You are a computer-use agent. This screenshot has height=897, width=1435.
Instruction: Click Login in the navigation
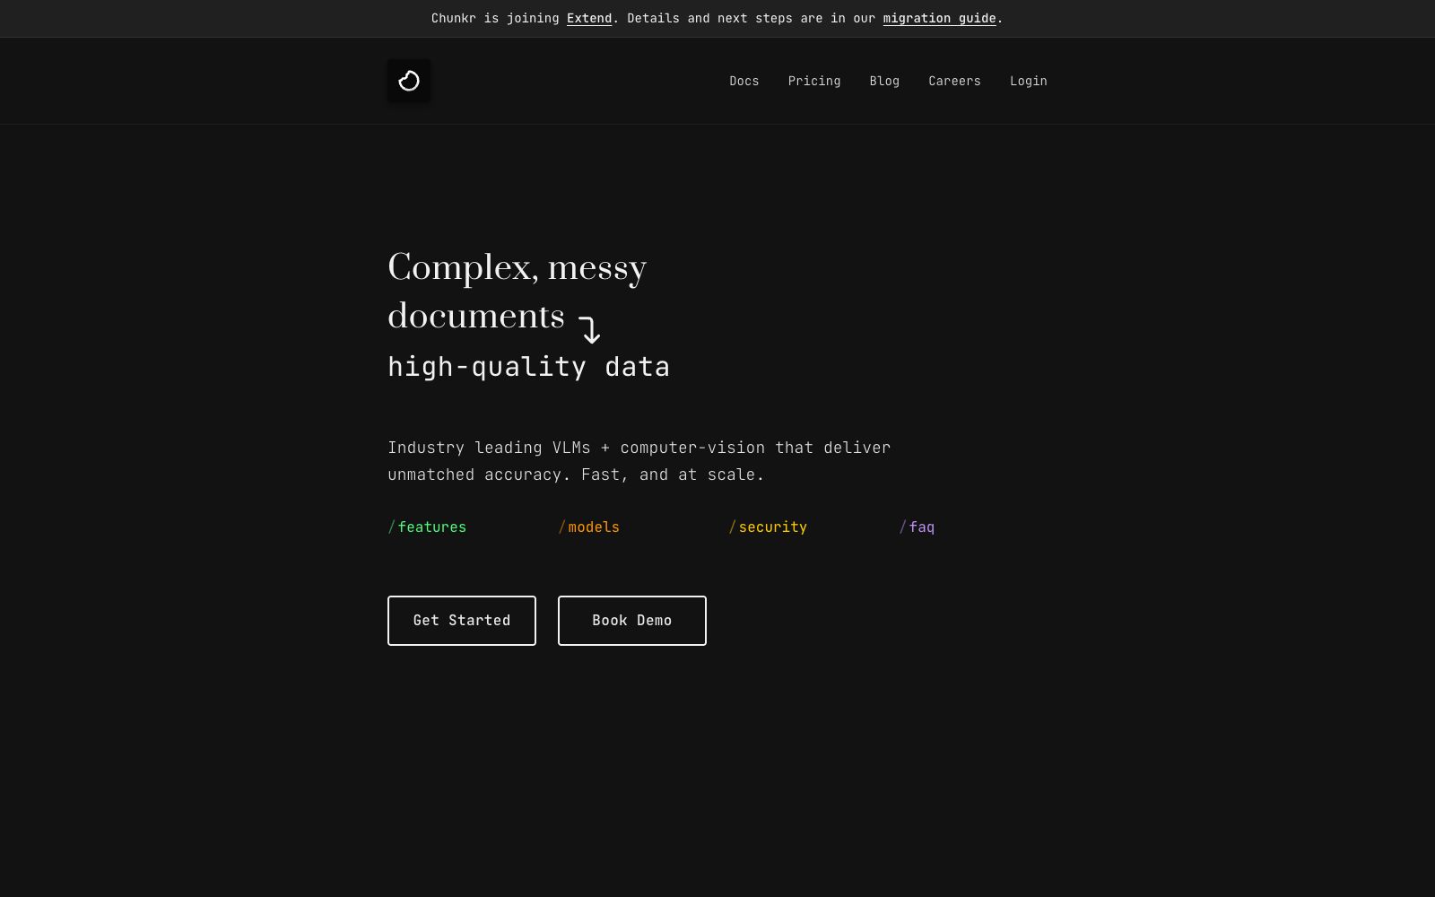1029,81
